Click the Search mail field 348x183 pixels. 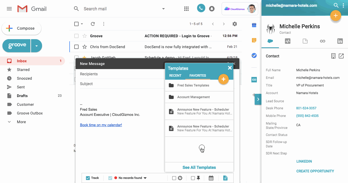coord(120,9)
